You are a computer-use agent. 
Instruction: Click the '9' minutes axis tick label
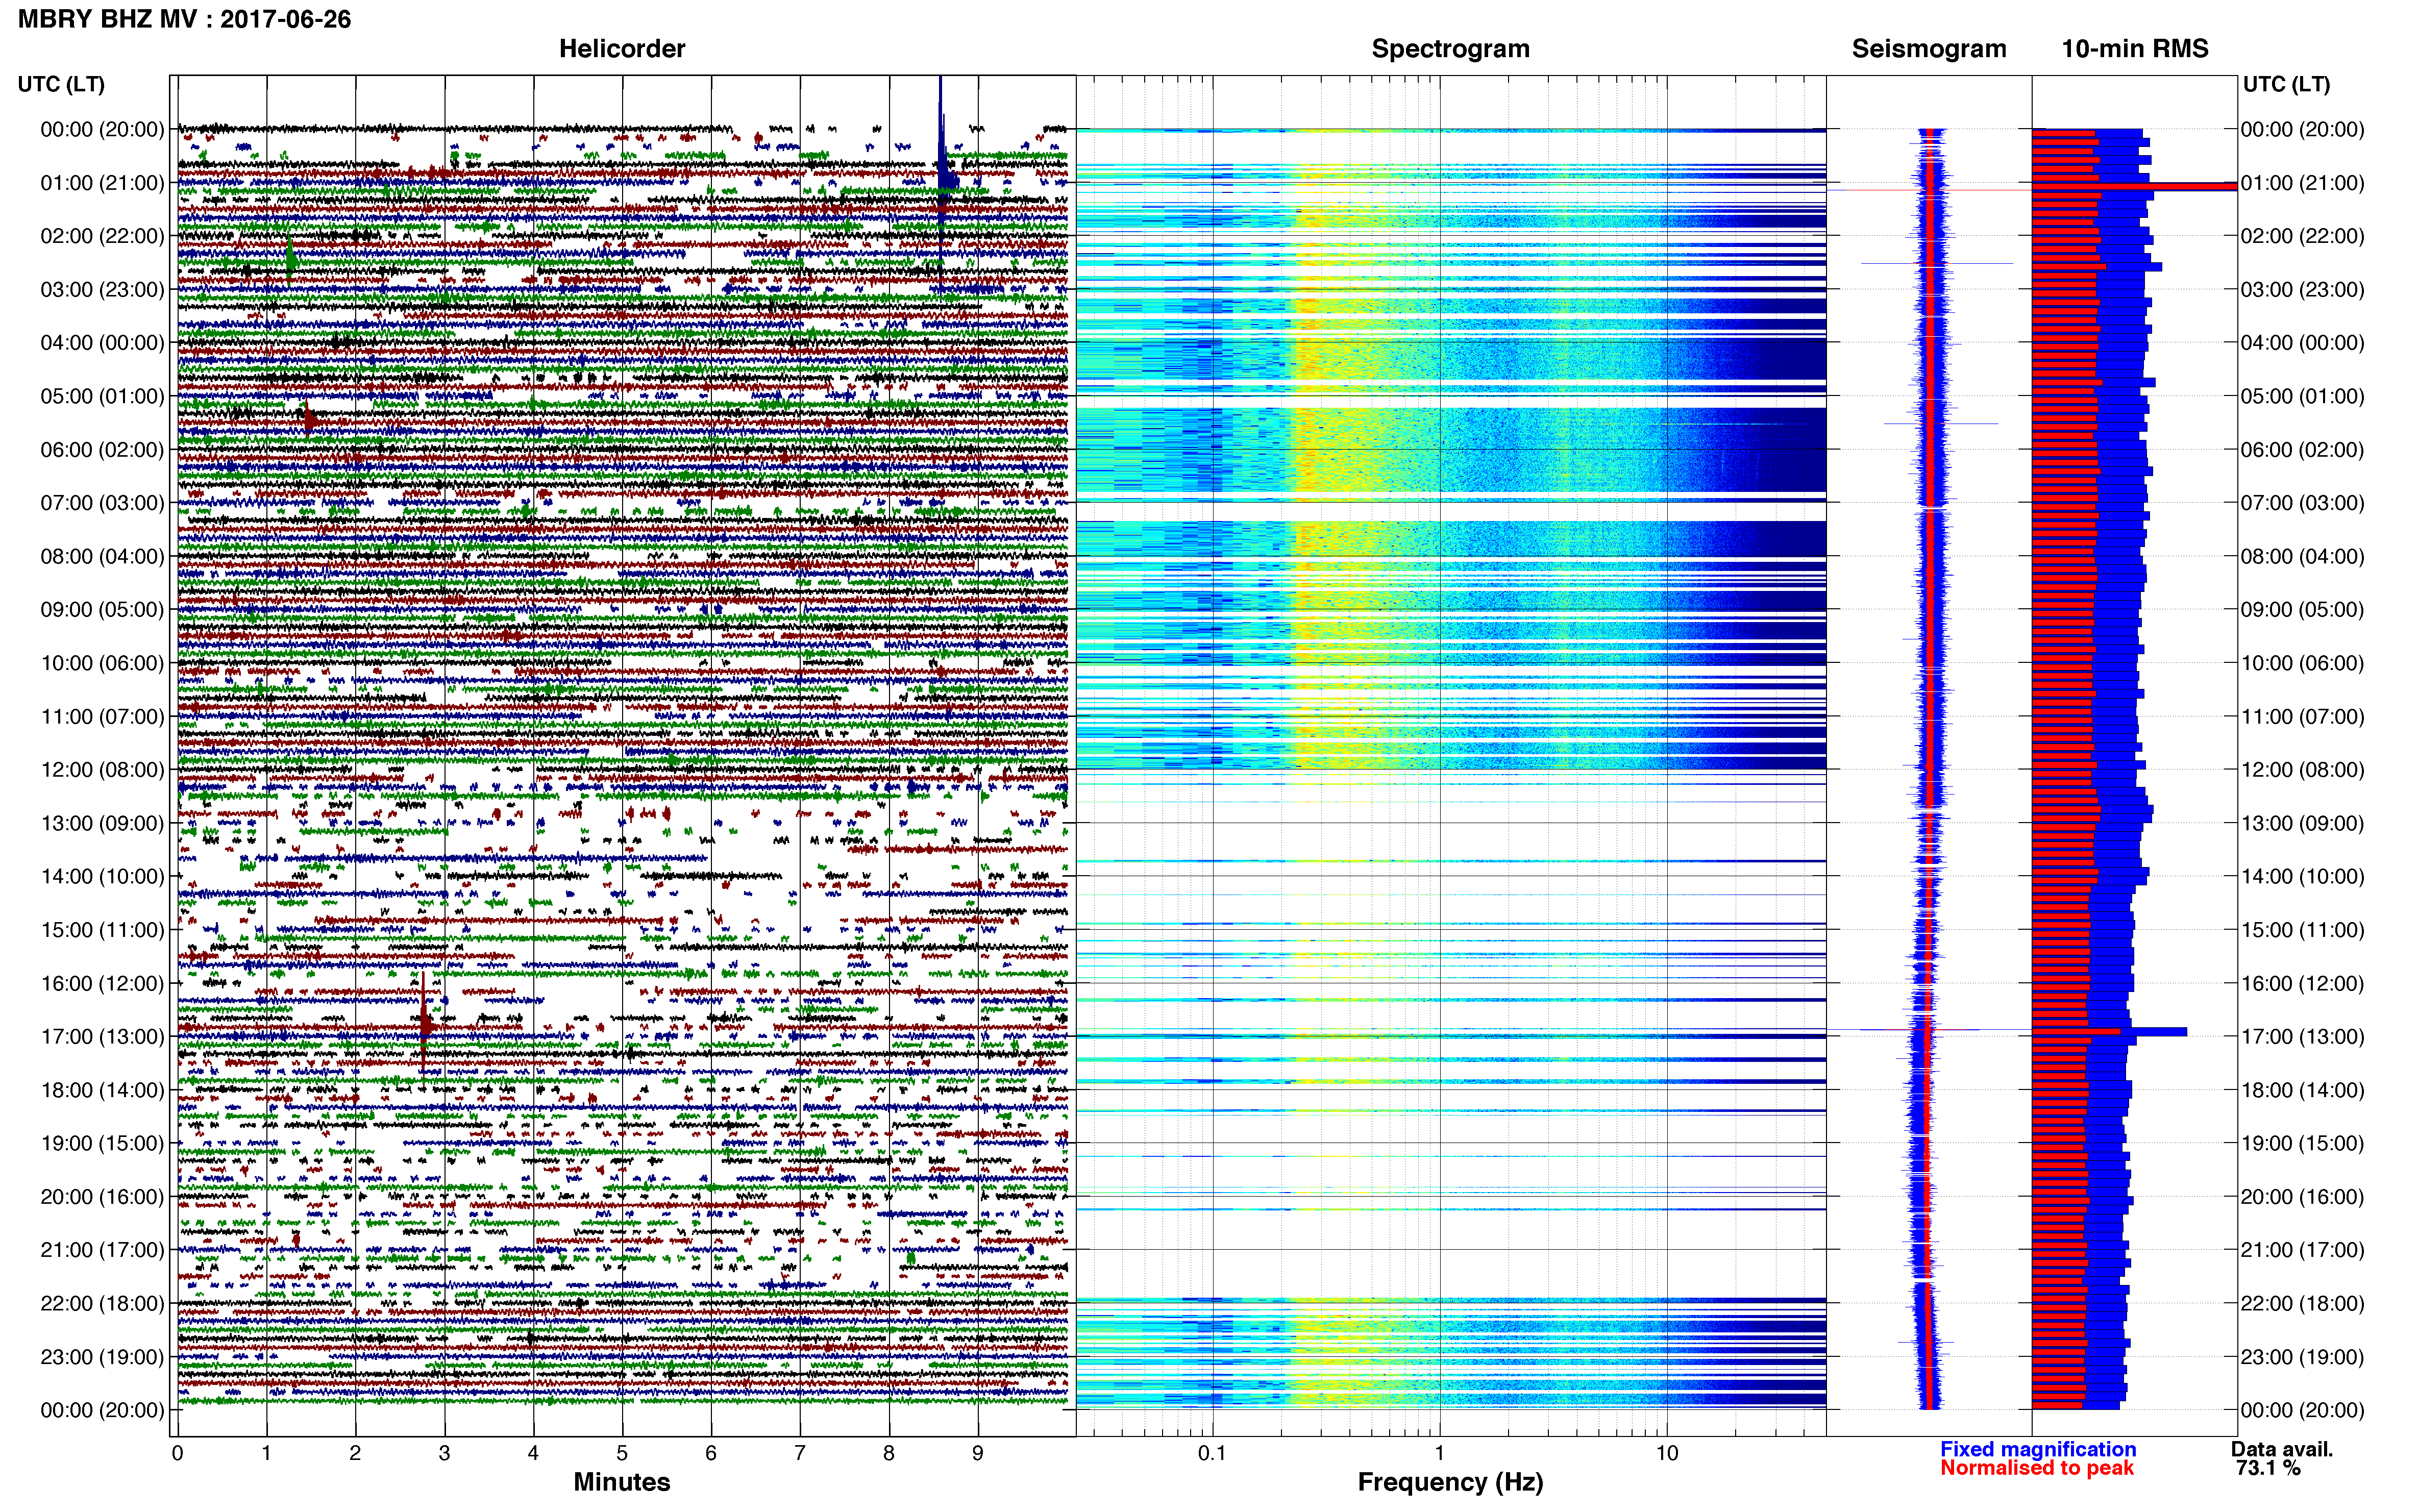tap(977, 1453)
